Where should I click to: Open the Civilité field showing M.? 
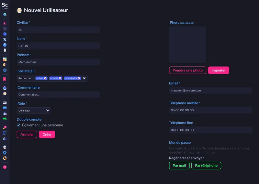(58, 30)
